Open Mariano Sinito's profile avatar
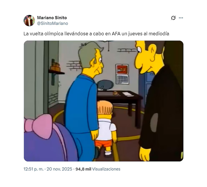The height and width of the screenshot is (187, 207). (29, 20)
